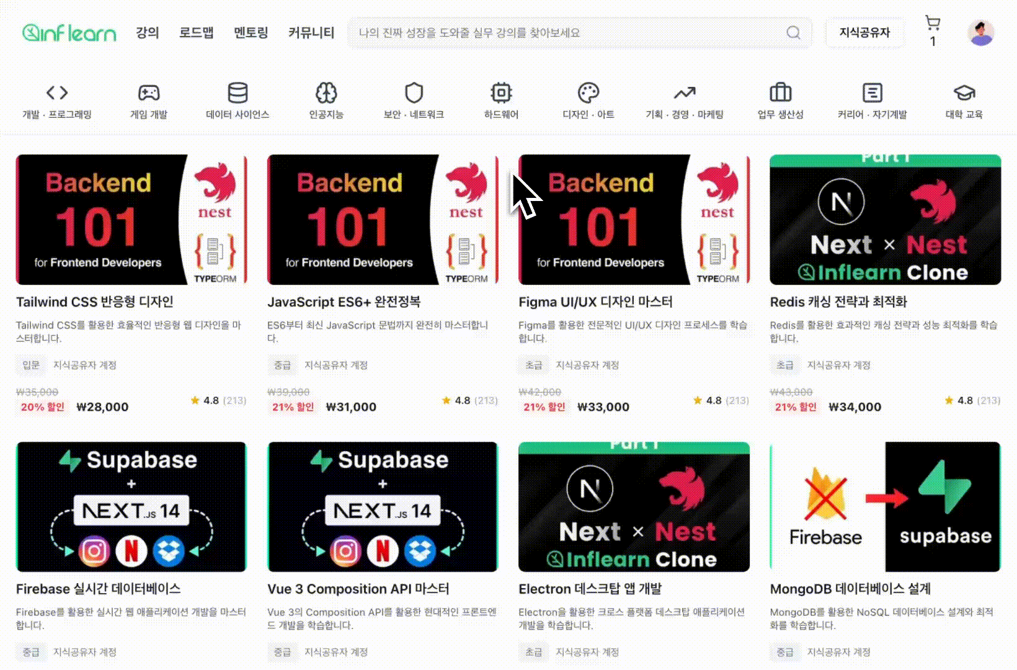Viewport: 1017px width, 670px height.
Task: Open the Tailwind CSS 반응형 디자인 course thumbnail
Action: [x=131, y=220]
